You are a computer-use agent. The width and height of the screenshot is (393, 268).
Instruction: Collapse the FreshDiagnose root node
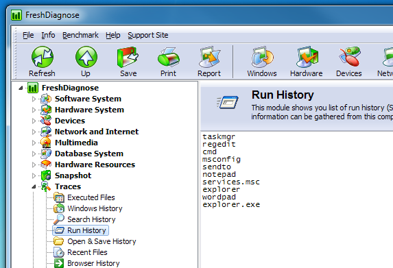coord(21,88)
